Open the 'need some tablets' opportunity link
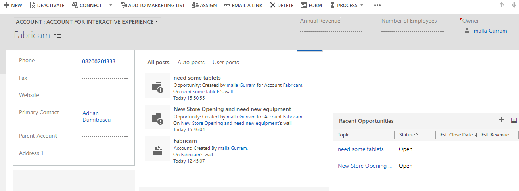This screenshot has width=519, height=191. (x=360, y=149)
